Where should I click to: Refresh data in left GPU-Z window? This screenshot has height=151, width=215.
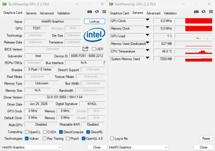tap(97, 12)
